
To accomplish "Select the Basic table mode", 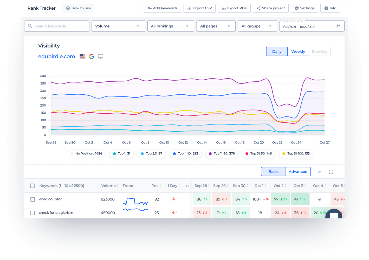I will pyautogui.click(x=273, y=172).
